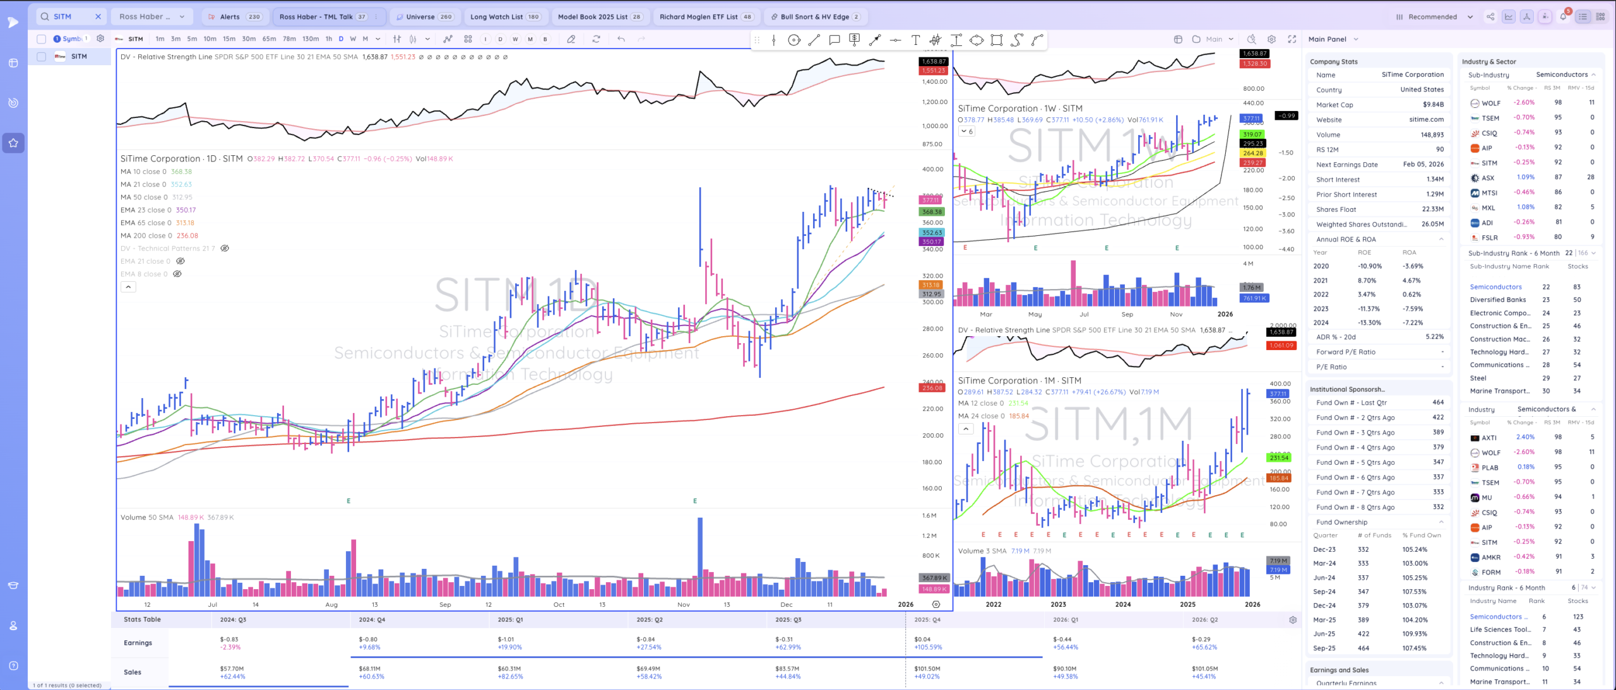The height and width of the screenshot is (690, 1616).
Task: Open the Semiconductors sub-industry link
Action: 1495,287
